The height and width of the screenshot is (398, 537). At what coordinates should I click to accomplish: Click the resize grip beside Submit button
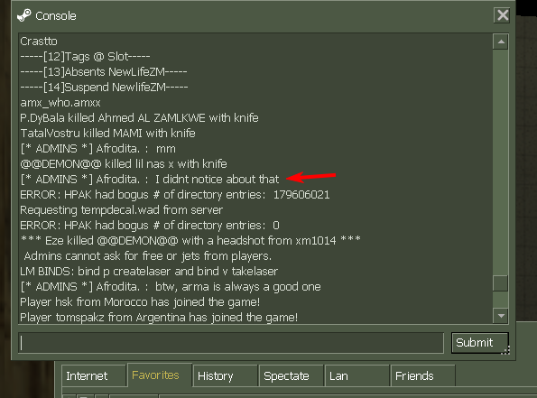(x=505, y=349)
